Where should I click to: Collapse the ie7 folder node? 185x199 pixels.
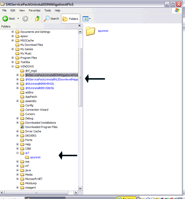pyautogui.click(x=18, y=153)
